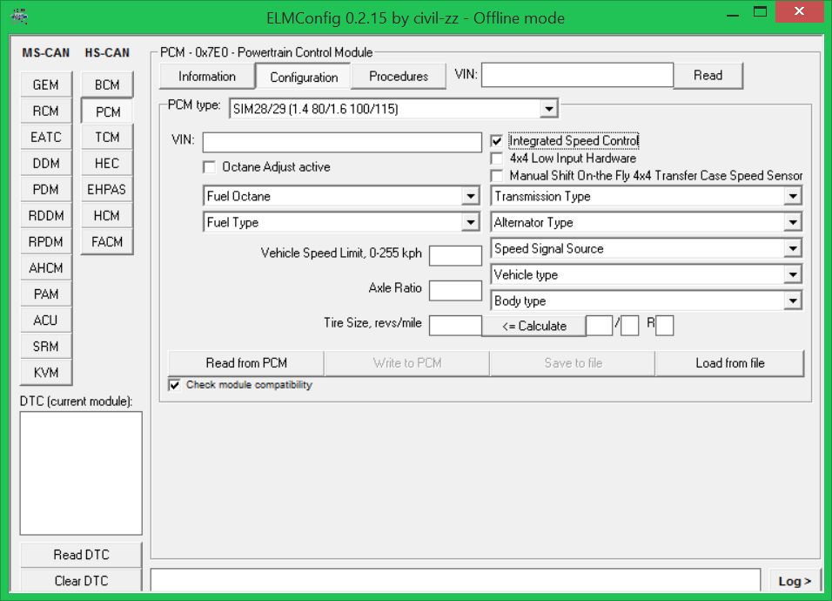Open the Procedures tab
The width and height of the screenshot is (832, 601).
coord(399,77)
